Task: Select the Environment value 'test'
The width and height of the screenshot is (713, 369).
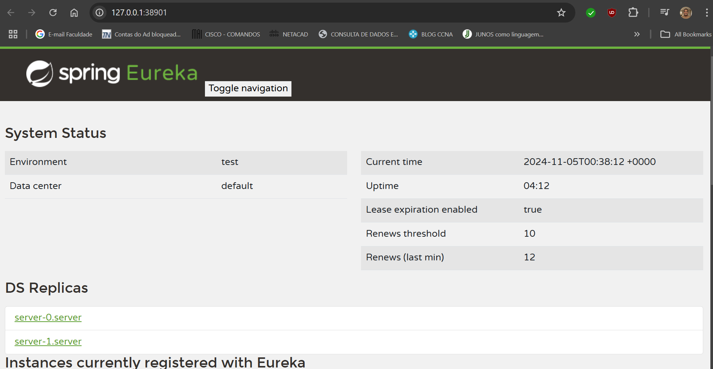Action: pyautogui.click(x=230, y=162)
